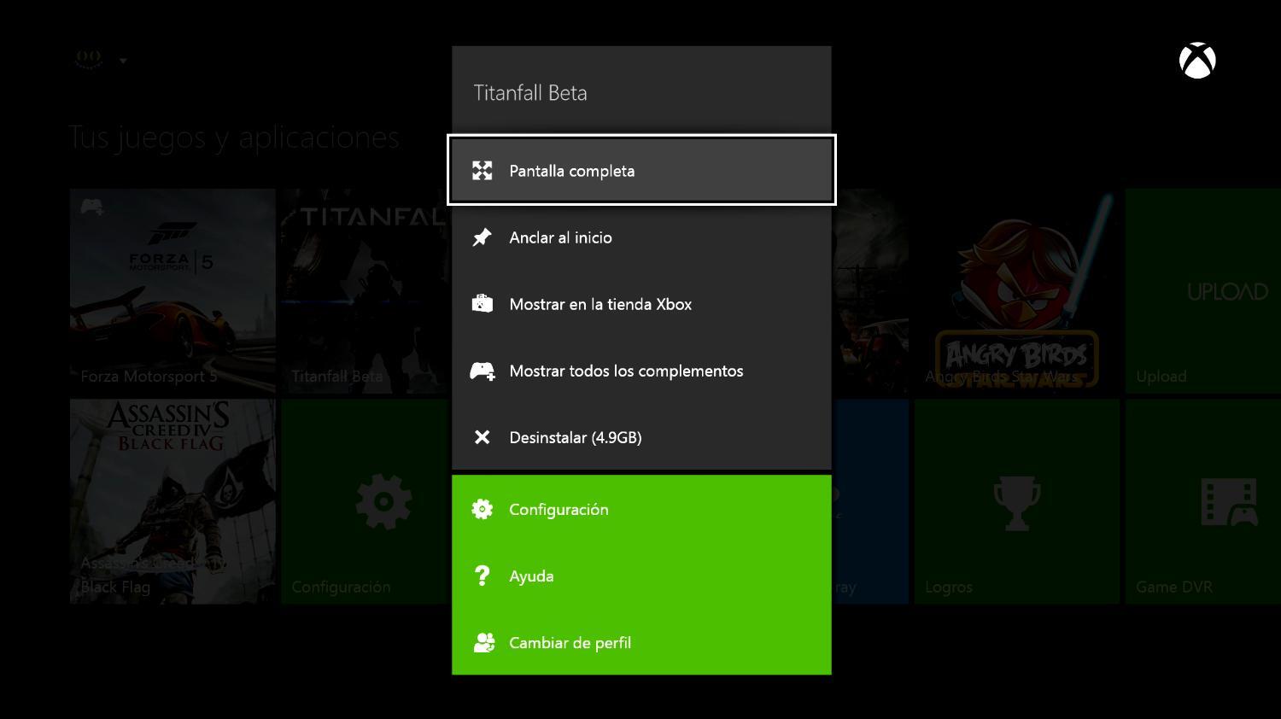Click the profile avatar icon
This screenshot has height=719, width=1281.
(x=89, y=59)
